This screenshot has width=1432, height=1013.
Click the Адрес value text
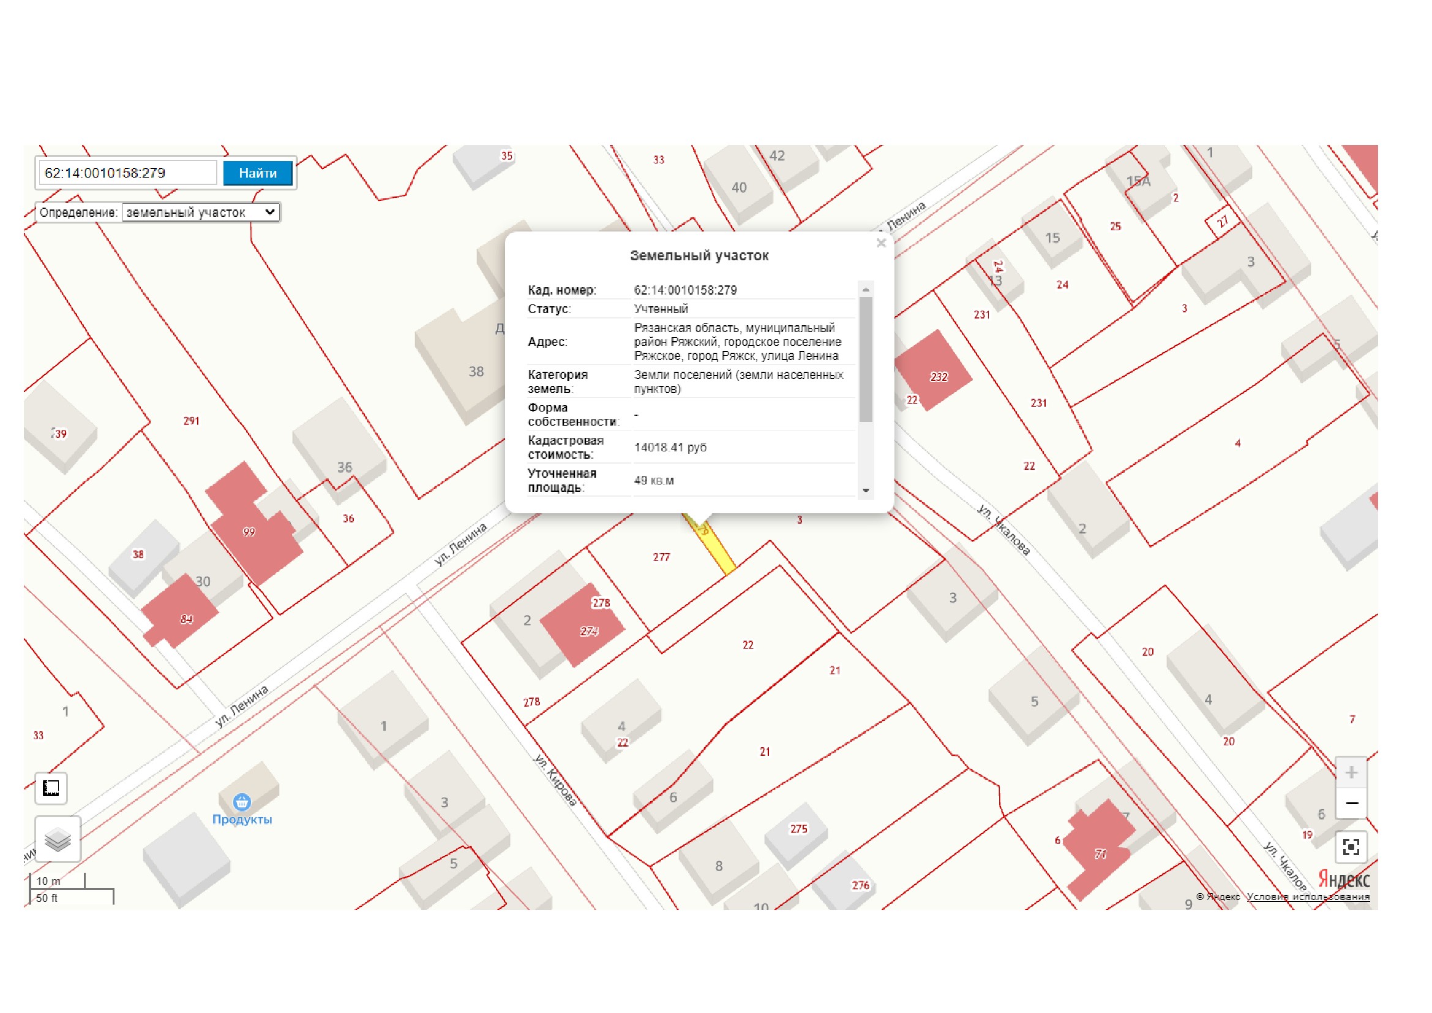point(738,342)
